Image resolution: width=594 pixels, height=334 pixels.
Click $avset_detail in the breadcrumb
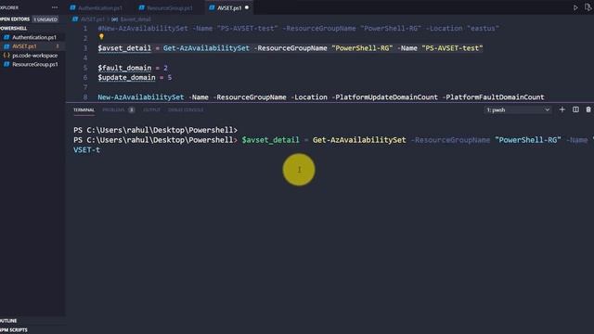click(x=136, y=19)
